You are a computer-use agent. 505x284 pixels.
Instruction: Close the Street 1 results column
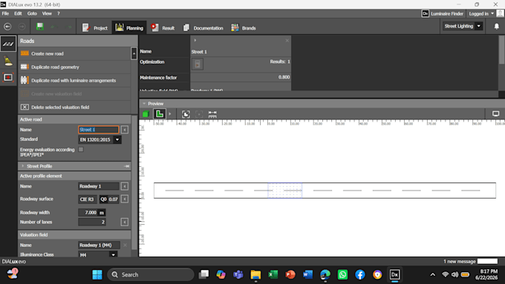point(287,41)
